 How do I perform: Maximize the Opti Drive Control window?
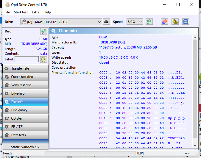(x=178, y=5)
